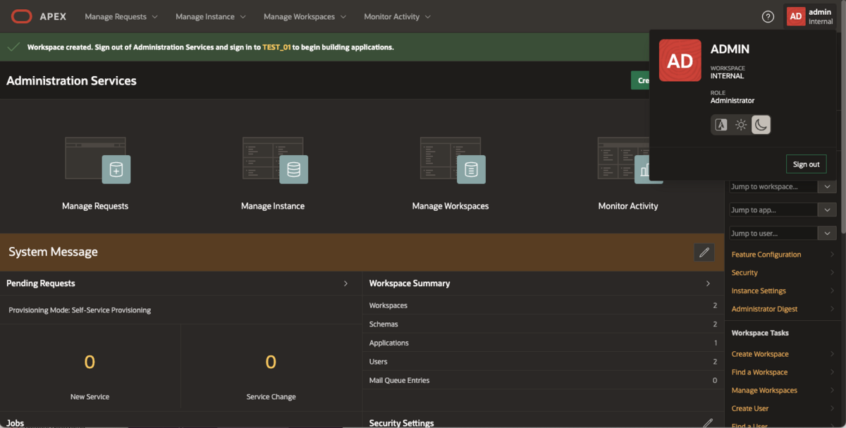Edit Security Settings with the pencil icon
The width and height of the screenshot is (846, 428).
[x=708, y=423]
